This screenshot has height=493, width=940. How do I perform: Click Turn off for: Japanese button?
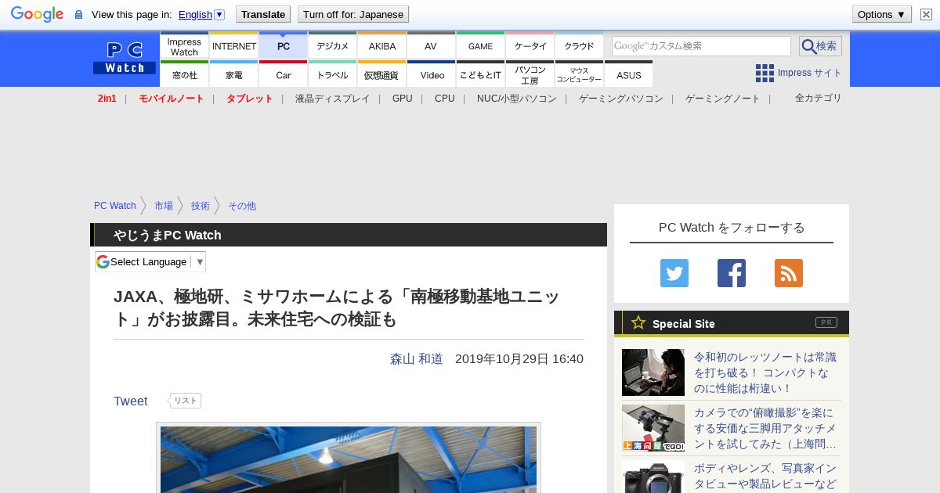pyautogui.click(x=353, y=14)
